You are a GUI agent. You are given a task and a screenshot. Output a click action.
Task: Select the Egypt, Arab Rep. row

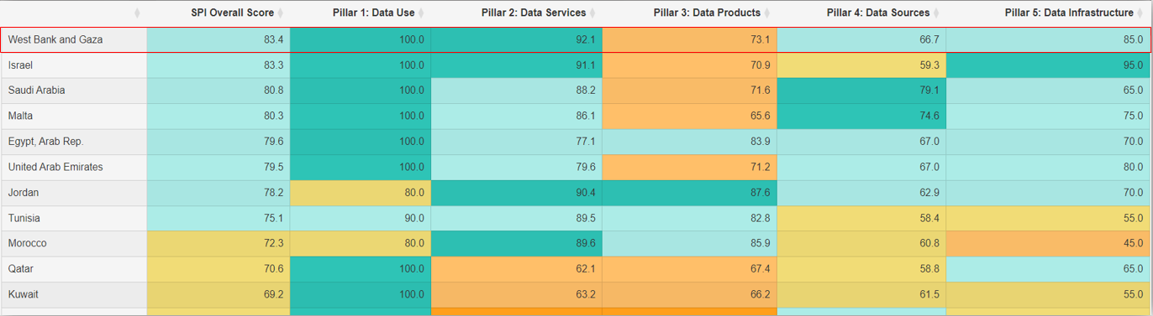click(x=576, y=142)
